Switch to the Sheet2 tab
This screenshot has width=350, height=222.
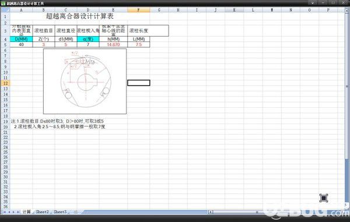point(43,212)
